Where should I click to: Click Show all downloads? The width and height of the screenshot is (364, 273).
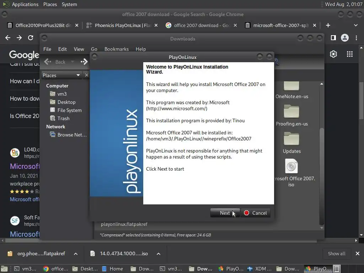coord(336,253)
